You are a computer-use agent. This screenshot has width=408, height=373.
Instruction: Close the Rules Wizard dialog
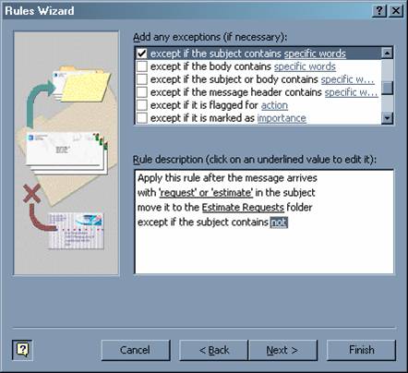396,11
